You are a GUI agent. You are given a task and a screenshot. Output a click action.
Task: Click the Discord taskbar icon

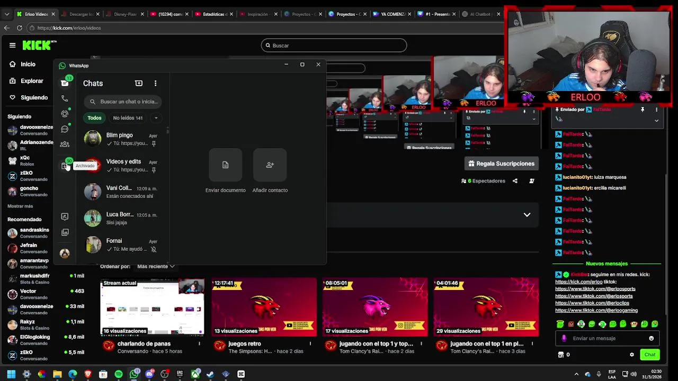(149, 374)
